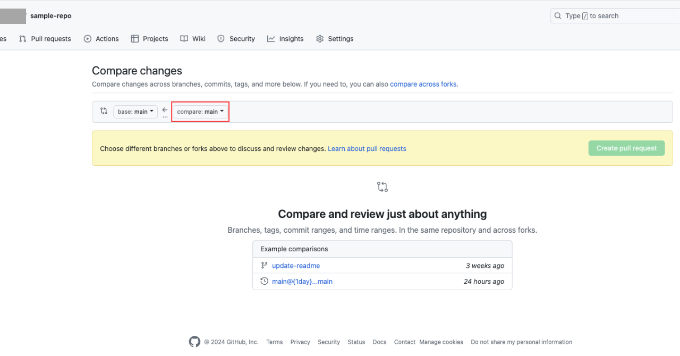The height and width of the screenshot is (356, 680).
Task: Open the Contact footer link
Action: click(x=405, y=342)
